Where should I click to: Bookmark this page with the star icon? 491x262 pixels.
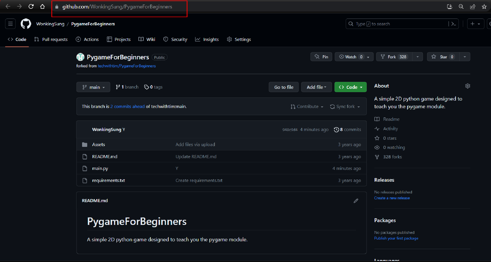tap(484, 7)
